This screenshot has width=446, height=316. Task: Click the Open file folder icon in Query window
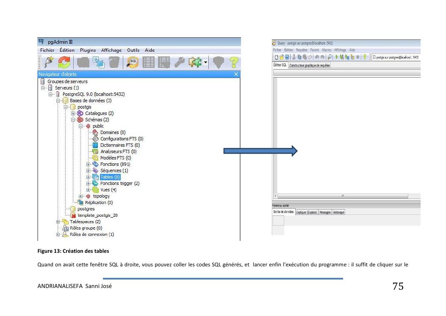282,57
